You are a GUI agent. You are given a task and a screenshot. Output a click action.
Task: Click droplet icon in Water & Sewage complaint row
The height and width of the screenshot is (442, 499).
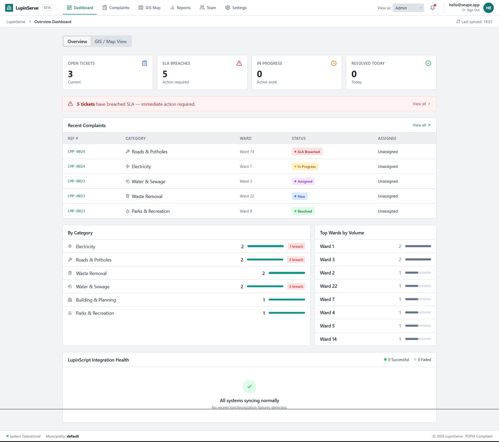coord(128,181)
